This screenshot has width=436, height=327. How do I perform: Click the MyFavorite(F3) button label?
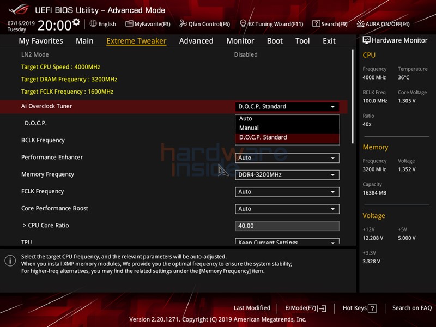click(153, 24)
